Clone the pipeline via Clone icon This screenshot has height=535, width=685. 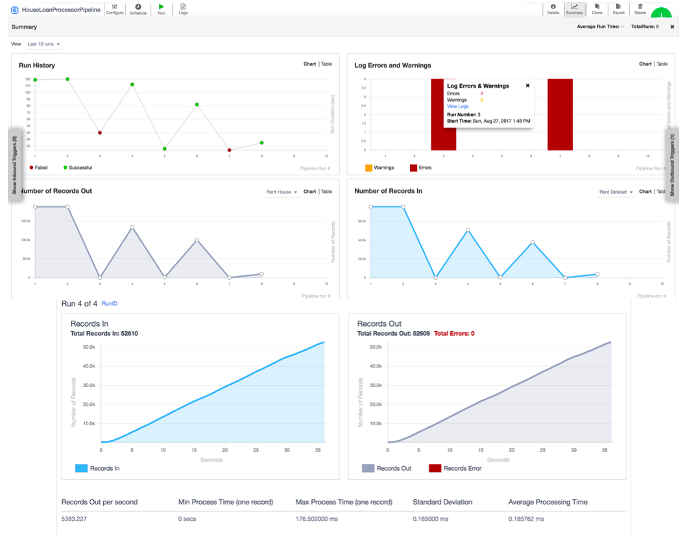pyautogui.click(x=597, y=8)
